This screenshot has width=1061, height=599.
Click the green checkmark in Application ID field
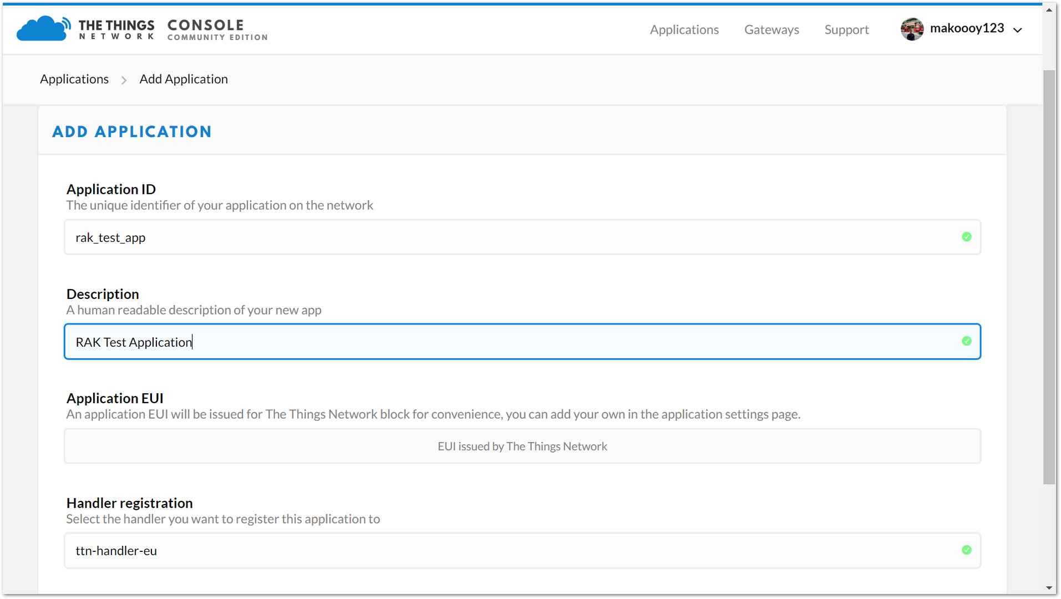(967, 237)
